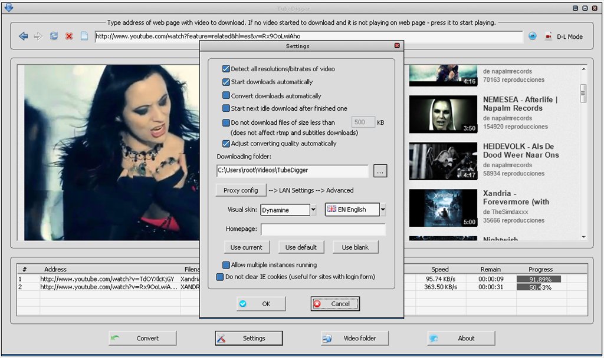The image size is (604, 358).
Task: Click the # column header
Action: [x=25, y=270]
